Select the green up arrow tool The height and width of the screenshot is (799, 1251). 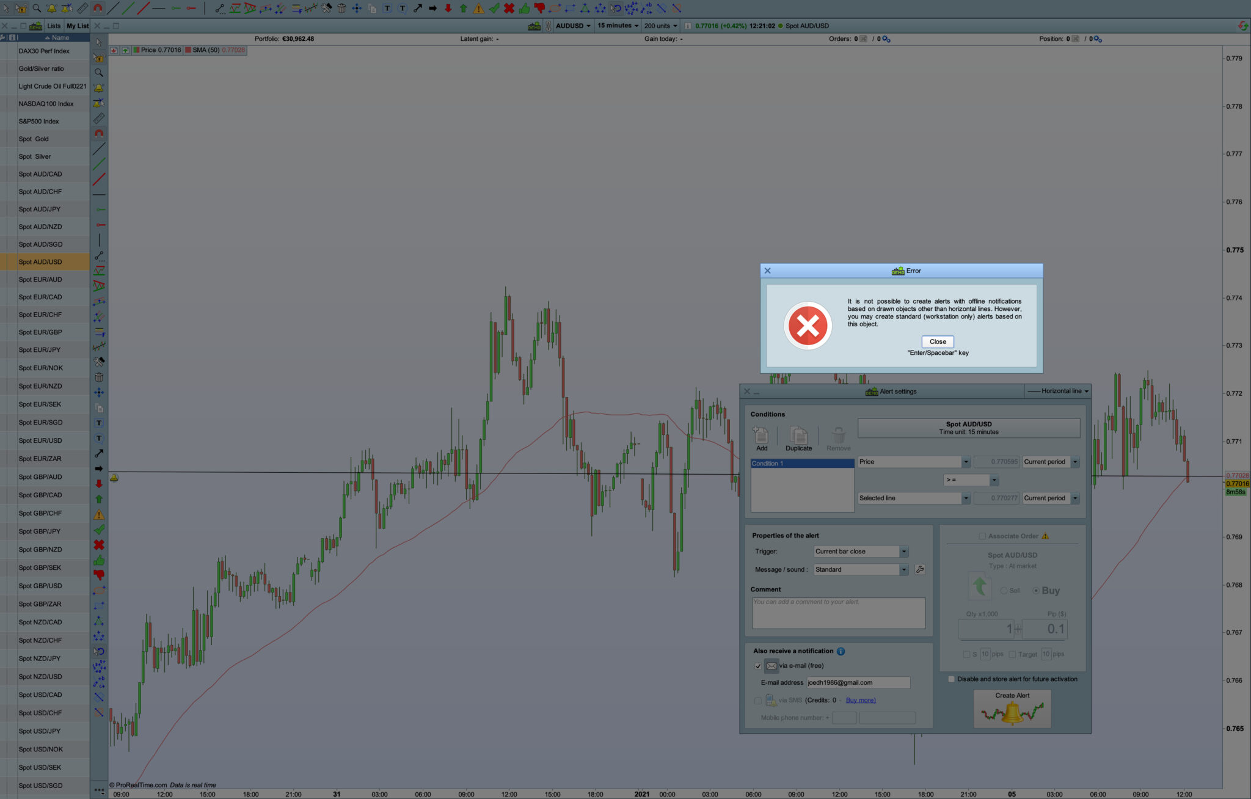click(99, 499)
